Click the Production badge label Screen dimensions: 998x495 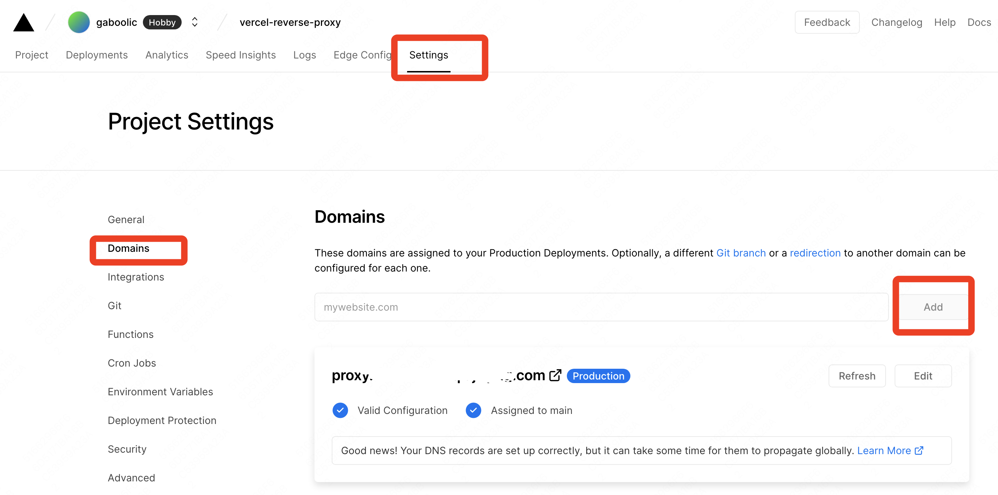(598, 376)
